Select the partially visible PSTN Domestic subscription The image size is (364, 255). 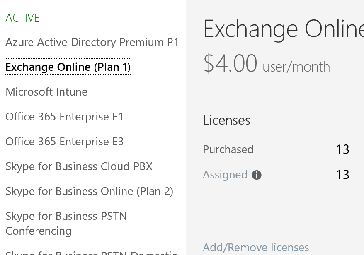pos(91,253)
